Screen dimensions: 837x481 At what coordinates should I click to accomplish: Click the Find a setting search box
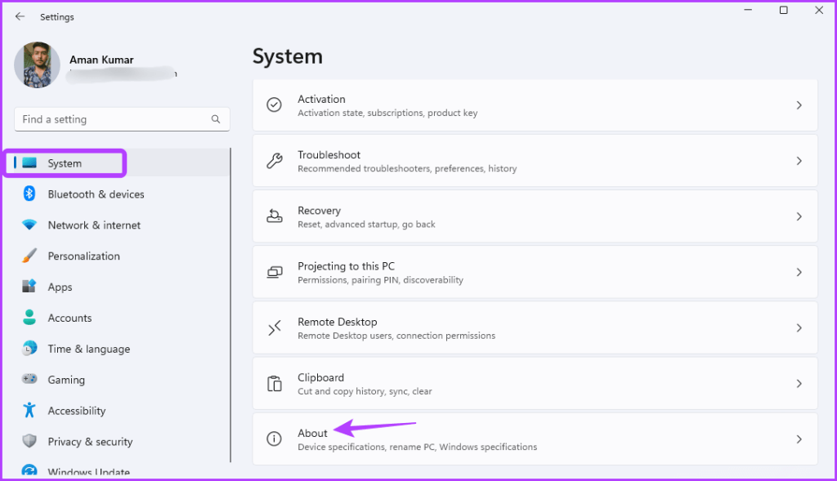(114, 119)
